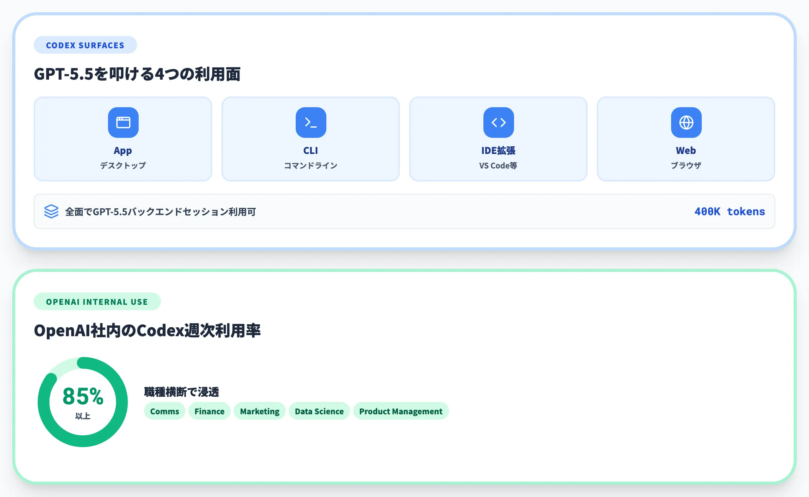Click the Web globe icon
This screenshot has height=497, width=809.
pyautogui.click(x=686, y=122)
